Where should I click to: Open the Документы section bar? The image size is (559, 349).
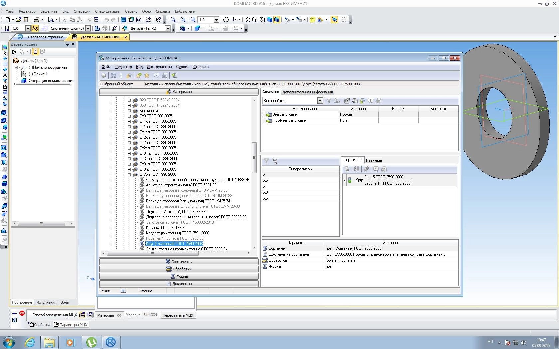[179, 284]
